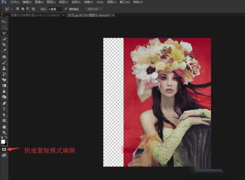Select the Crop tool
The height and width of the screenshot is (180, 245).
click(4, 45)
